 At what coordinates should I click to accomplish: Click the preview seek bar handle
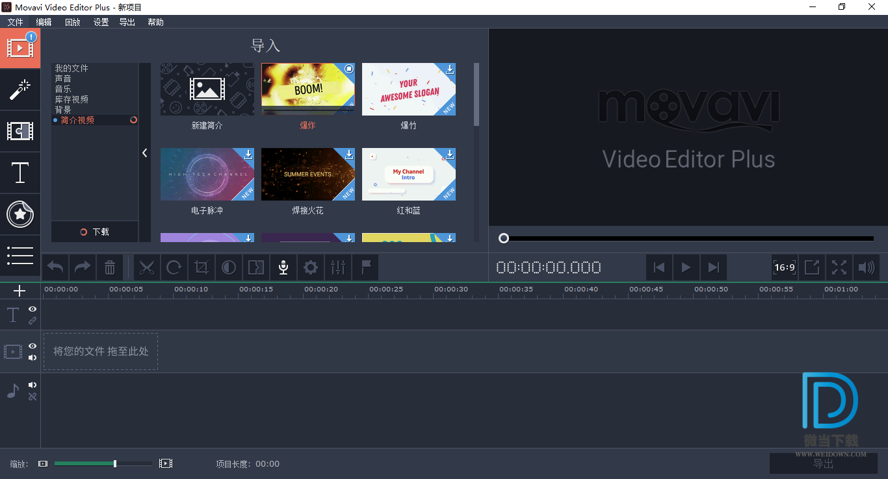pos(504,238)
